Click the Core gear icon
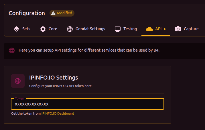The width and height of the screenshot is (205, 130). (43, 29)
